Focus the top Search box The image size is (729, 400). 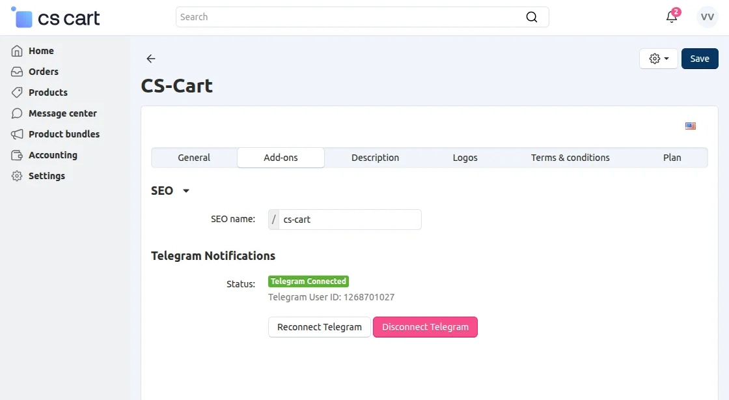pos(362,17)
